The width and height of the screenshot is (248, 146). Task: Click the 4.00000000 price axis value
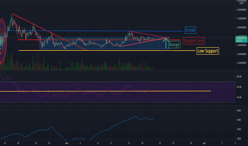(242, 45)
